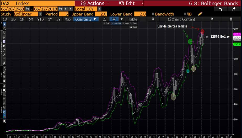Click the double-chevron collapse panel icon
This screenshot has height=138, width=242.
(x=153, y=19)
